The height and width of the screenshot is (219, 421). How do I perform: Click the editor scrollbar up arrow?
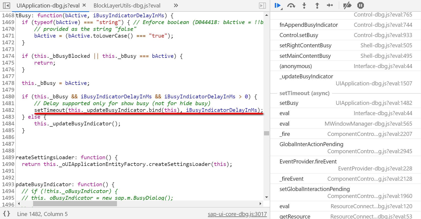(x=266, y=15)
